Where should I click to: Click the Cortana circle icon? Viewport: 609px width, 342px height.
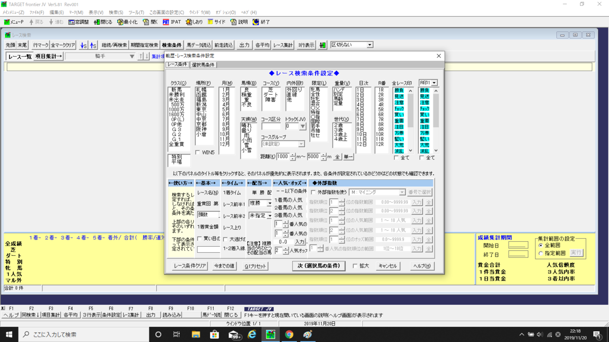click(158, 334)
